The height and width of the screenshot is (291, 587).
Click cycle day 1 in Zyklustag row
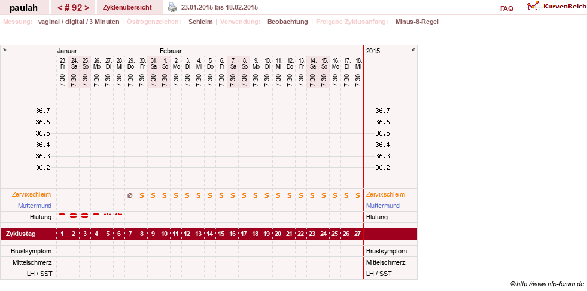[62, 234]
